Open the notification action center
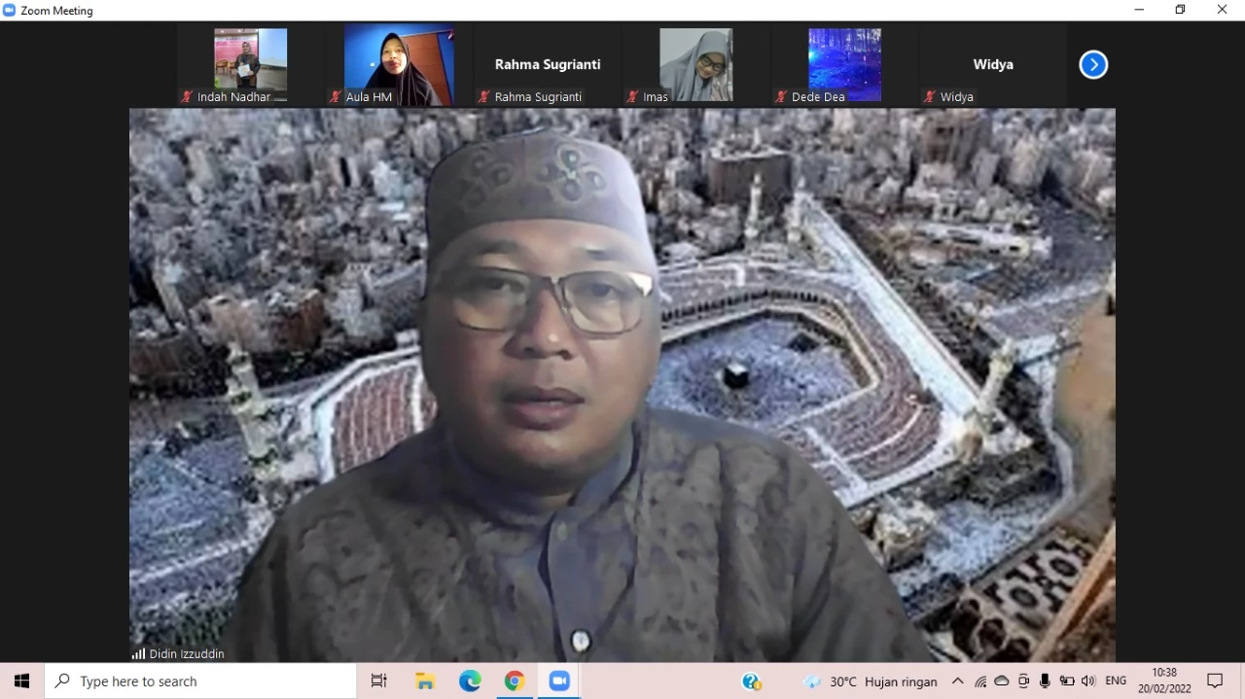Image resolution: width=1245 pixels, height=699 pixels. coord(1215,682)
